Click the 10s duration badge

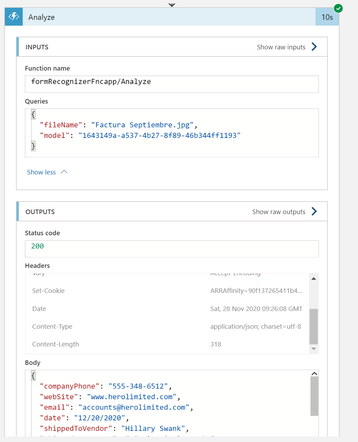tap(327, 17)
